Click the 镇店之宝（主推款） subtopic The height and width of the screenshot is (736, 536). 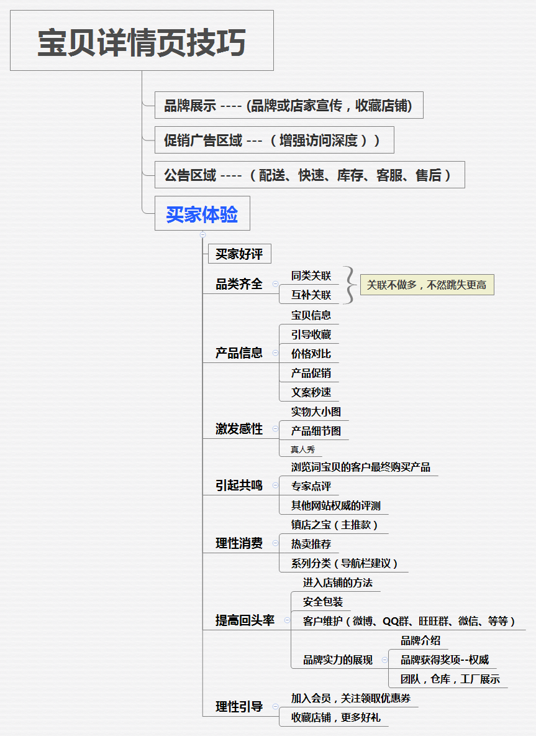tap(334, 525)
